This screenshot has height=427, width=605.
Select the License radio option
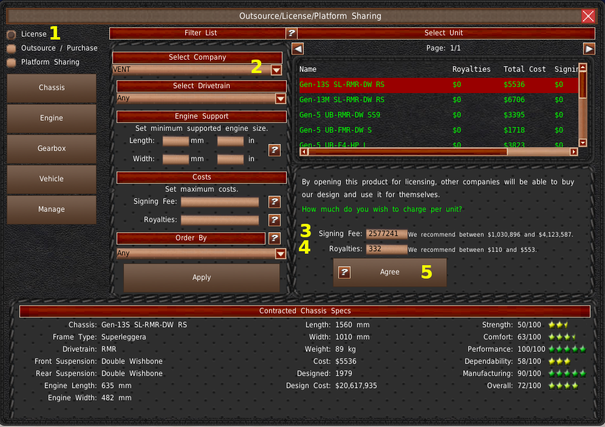tap(11, 35)
